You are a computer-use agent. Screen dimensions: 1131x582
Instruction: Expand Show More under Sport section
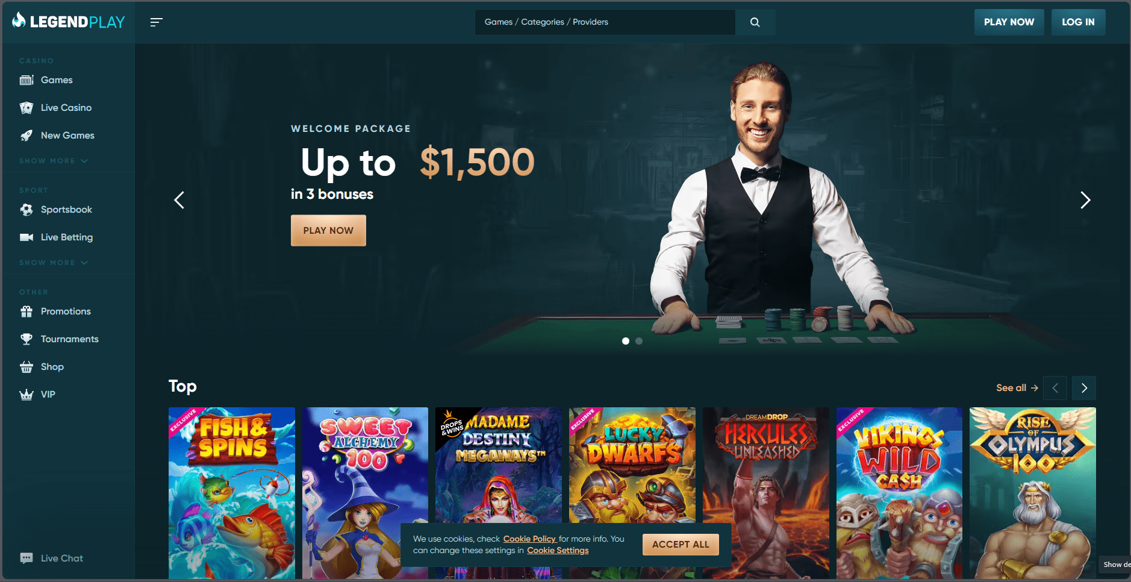click(54, 263)
